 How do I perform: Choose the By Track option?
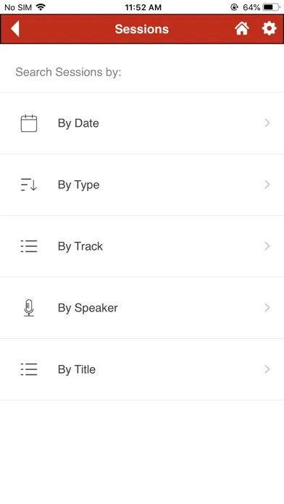142,246
